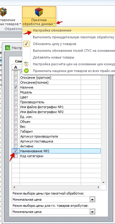
Task: Select the Производитель row text
Action: pyautogui.click(x=32, y=102)
